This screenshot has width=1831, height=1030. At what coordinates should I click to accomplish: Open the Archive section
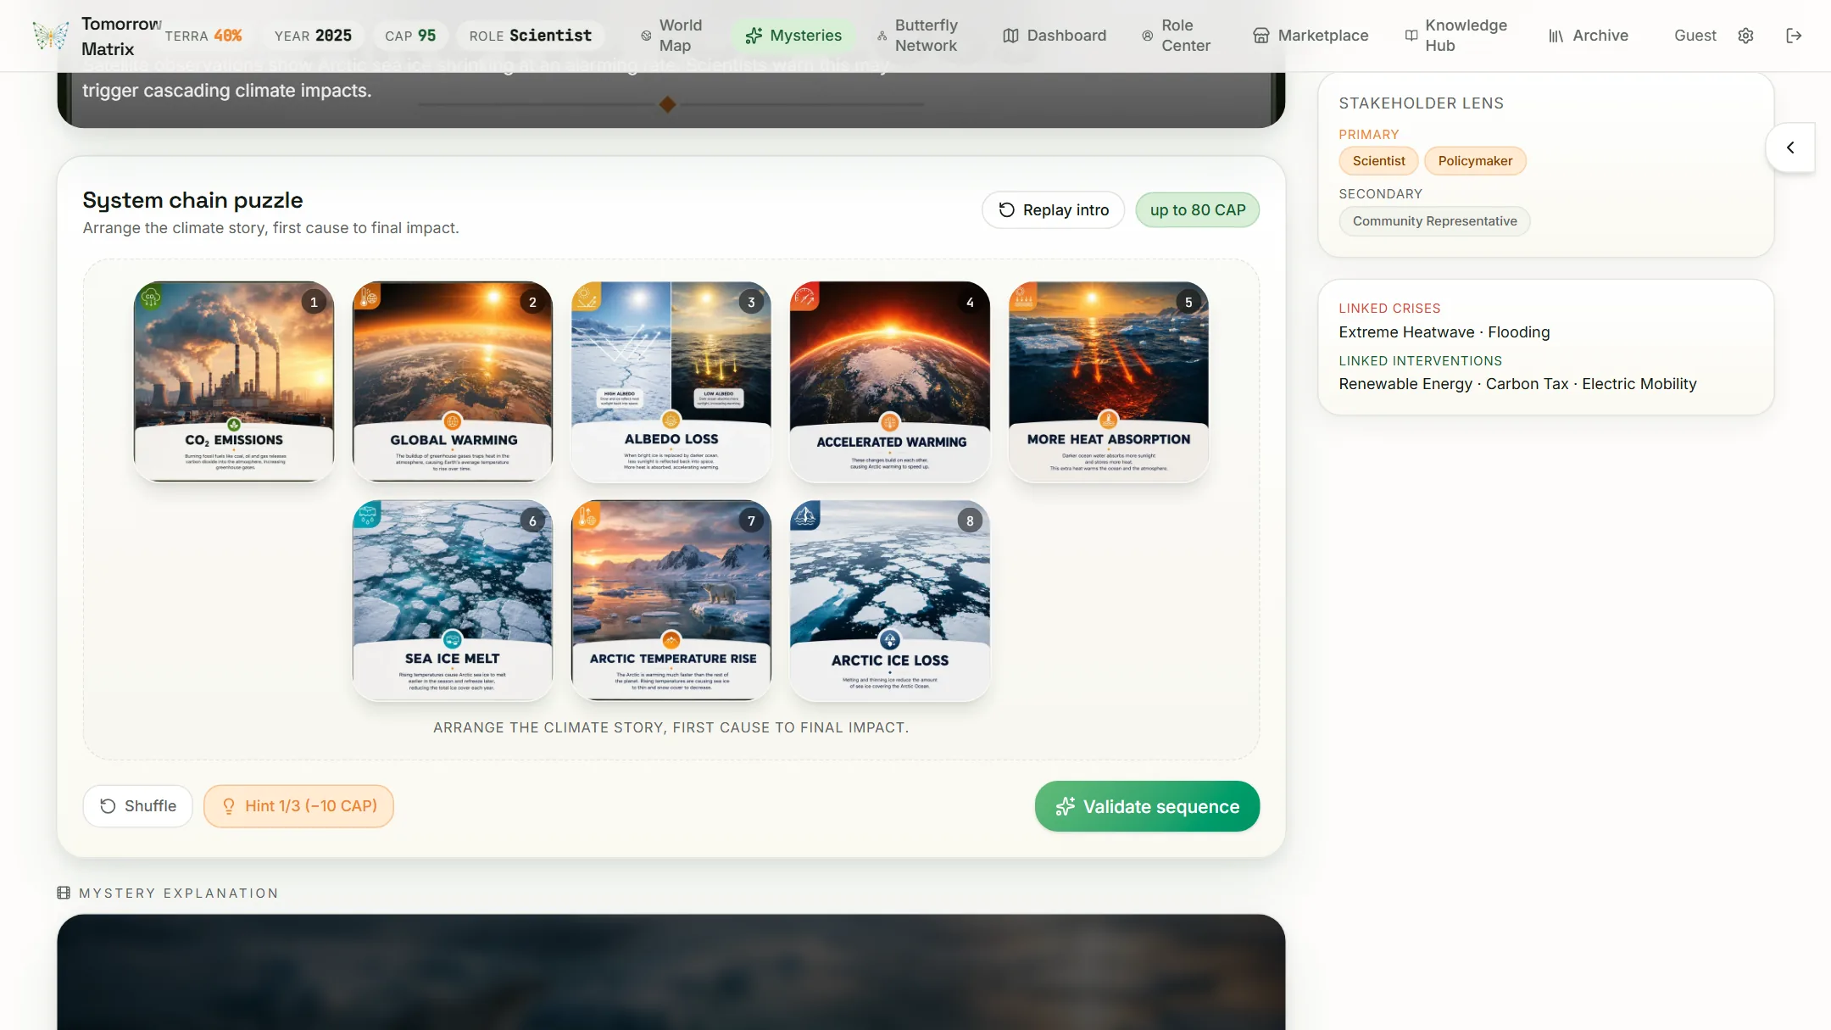[x=1589, y=36]
